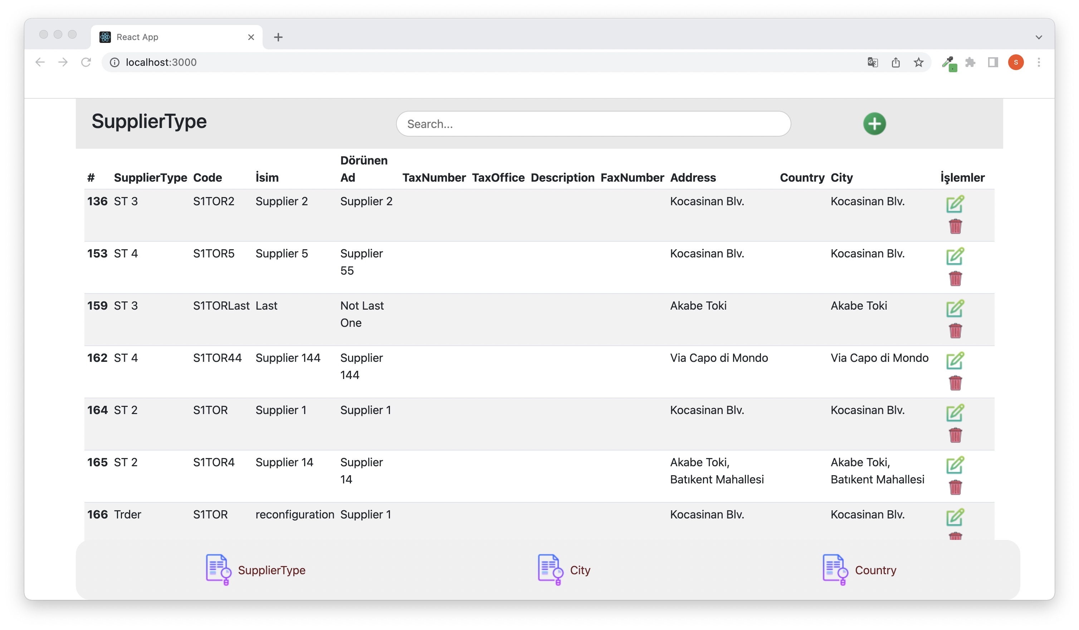The height and width of the screenshot is (630, 1079).
Task: Edit row 162 Supplier 144
Action: pos(955,361)
